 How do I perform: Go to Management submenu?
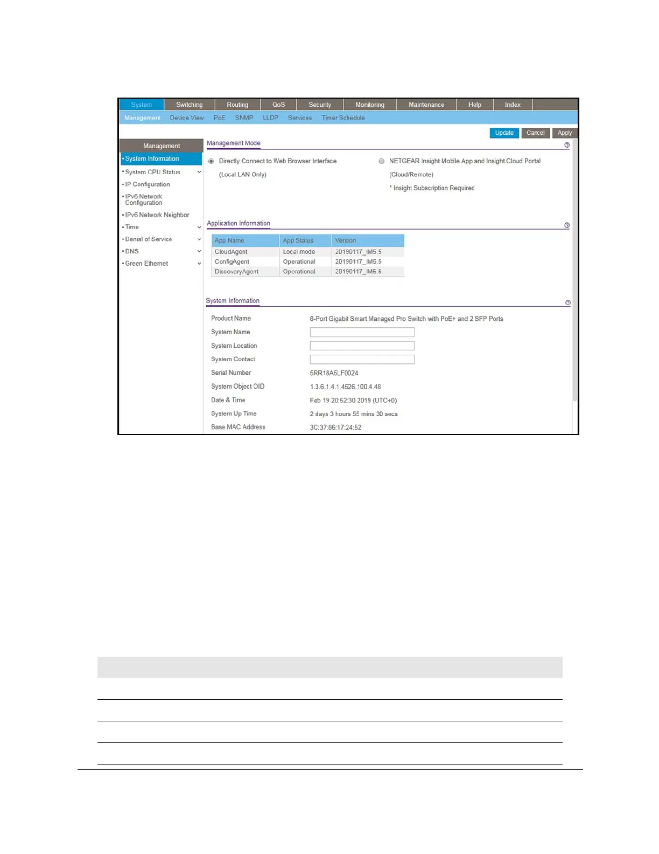tap(142, 118)
